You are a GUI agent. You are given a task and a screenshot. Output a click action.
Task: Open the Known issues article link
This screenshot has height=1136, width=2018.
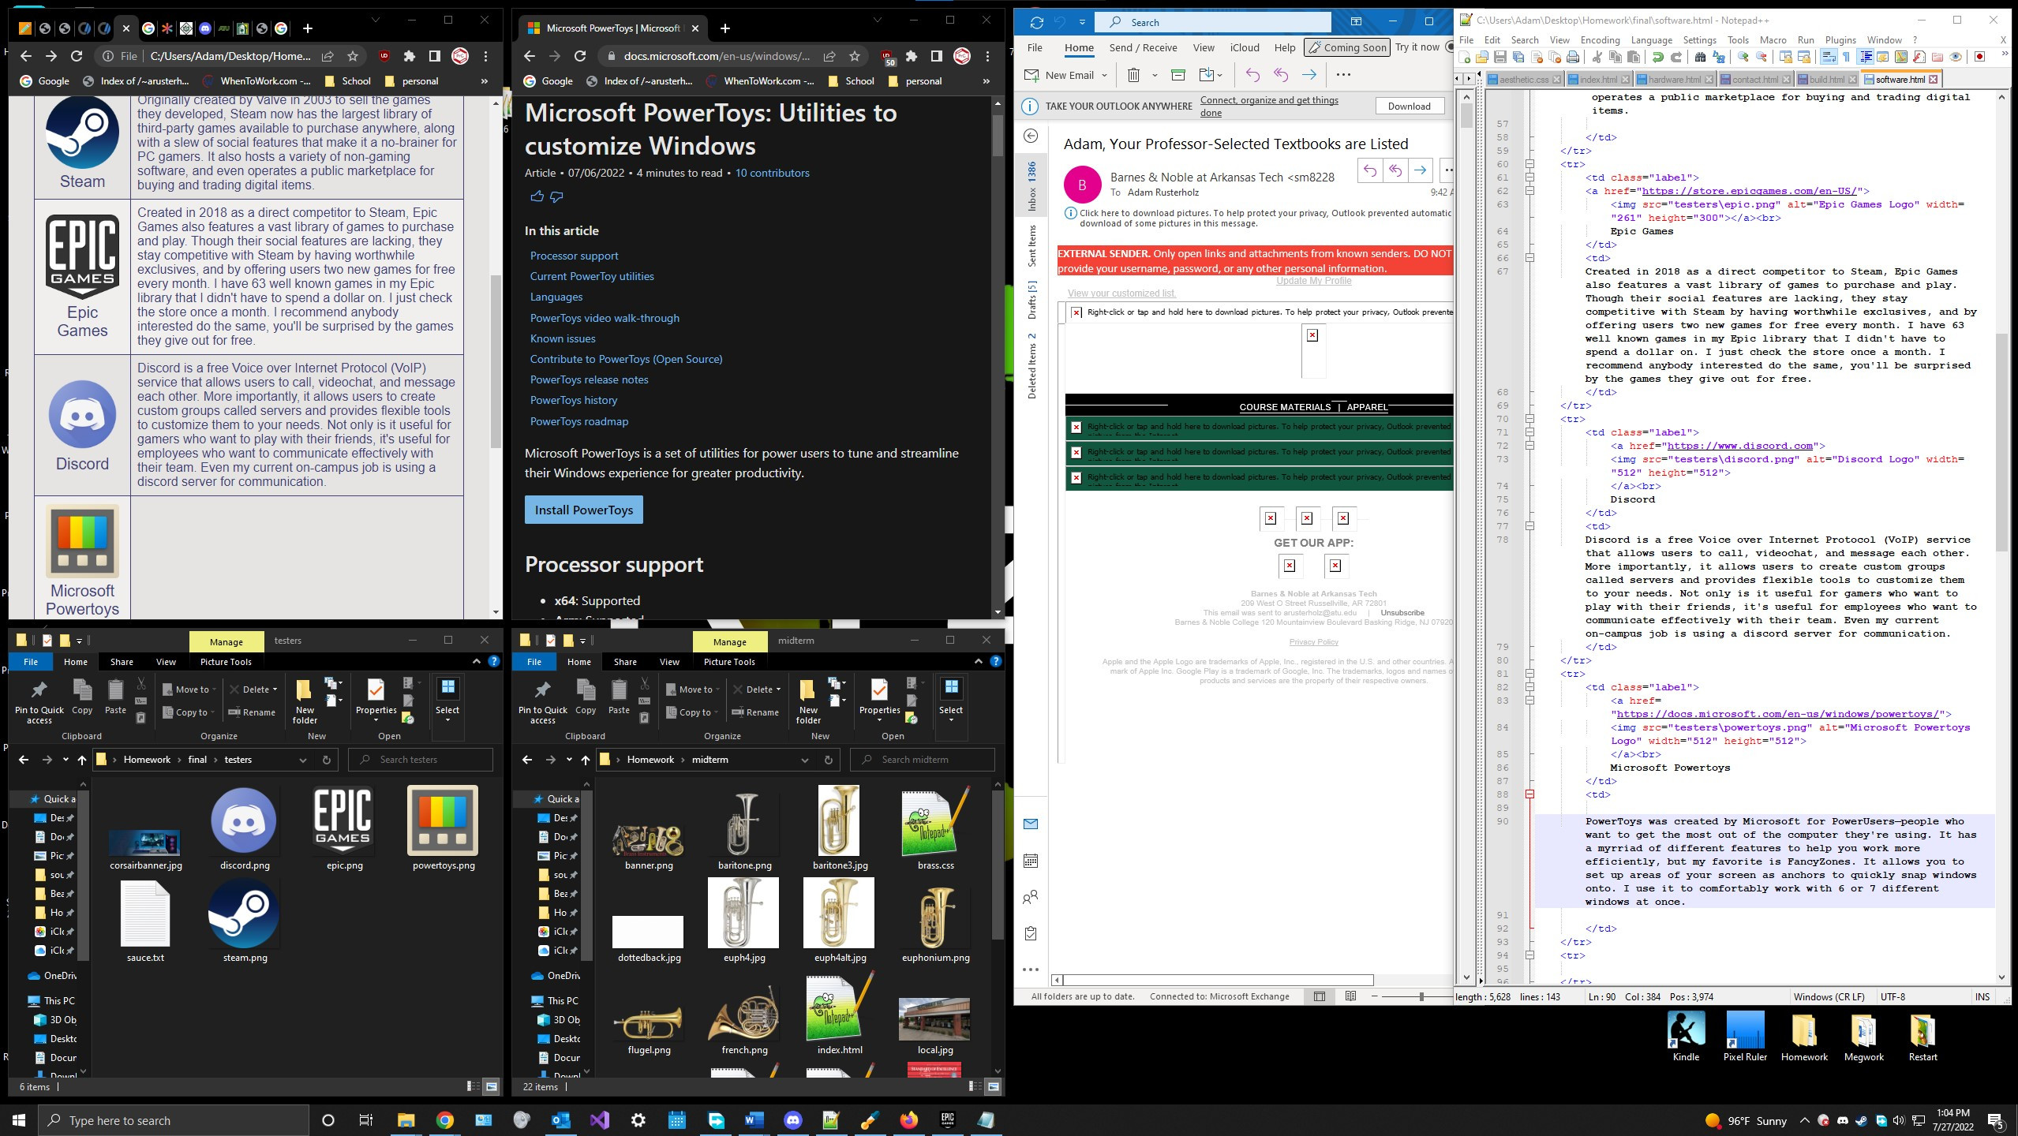(x=562, y=338)
